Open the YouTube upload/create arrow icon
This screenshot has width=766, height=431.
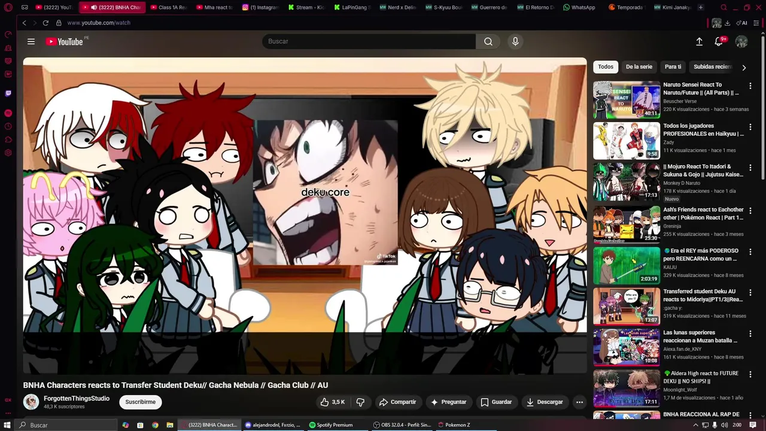(699, 41)
